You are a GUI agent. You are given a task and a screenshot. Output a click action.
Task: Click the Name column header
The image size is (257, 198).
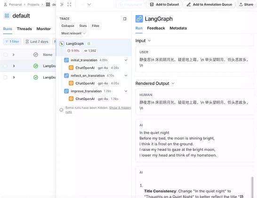coord(48,55)
